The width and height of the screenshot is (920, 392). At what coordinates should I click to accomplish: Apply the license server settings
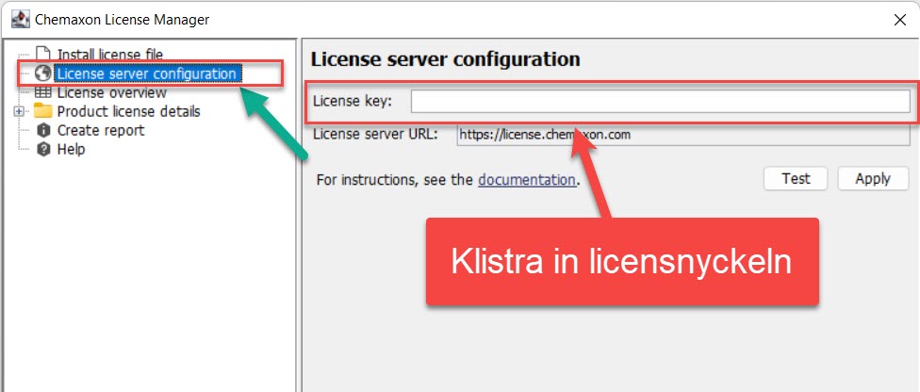(873, 178)
